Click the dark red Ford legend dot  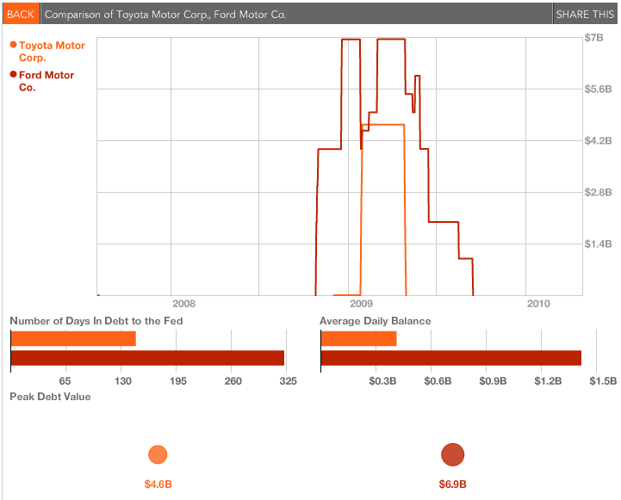tap(14, 74)
